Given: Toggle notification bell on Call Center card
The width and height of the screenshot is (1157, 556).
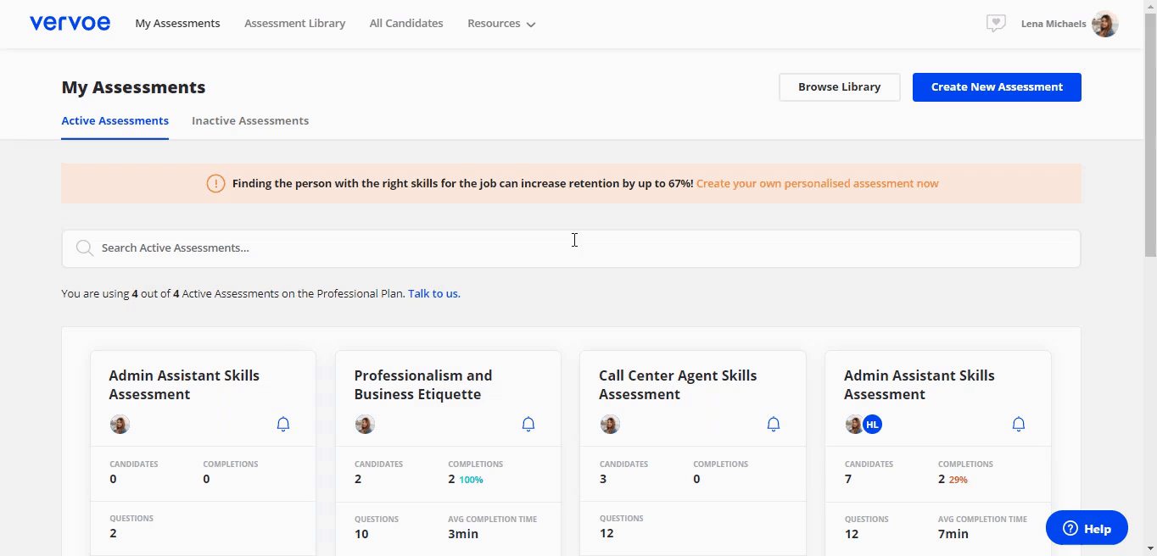Looking at the screenshot, I should (x=774, y=424).
